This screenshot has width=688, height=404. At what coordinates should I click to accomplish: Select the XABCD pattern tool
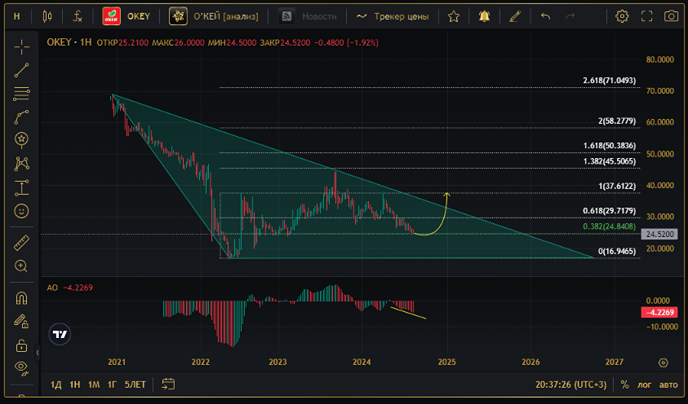(x=21, y=164)
